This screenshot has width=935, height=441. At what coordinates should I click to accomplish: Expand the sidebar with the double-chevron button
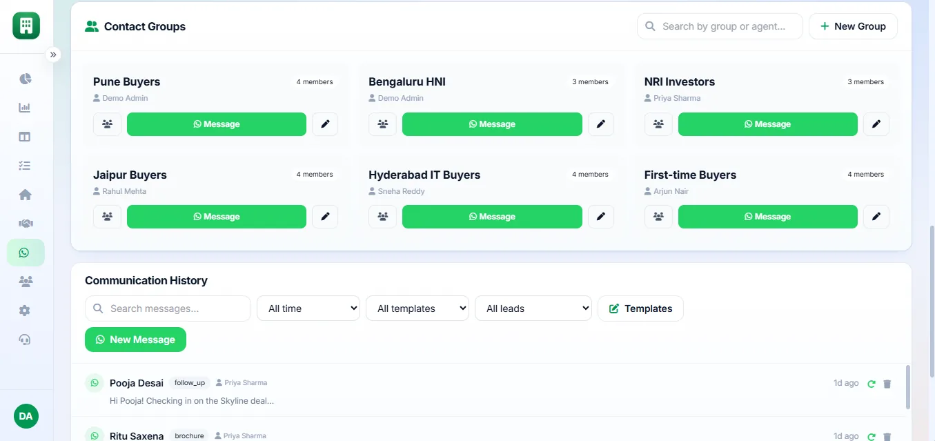53,55
